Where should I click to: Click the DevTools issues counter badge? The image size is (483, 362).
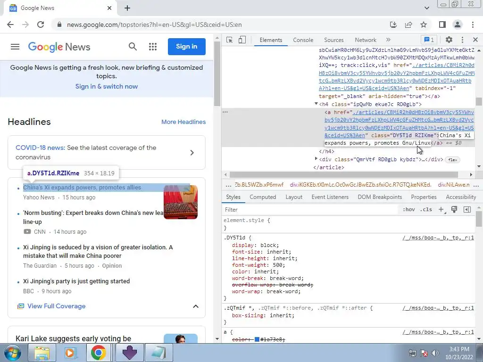(429, 40)
